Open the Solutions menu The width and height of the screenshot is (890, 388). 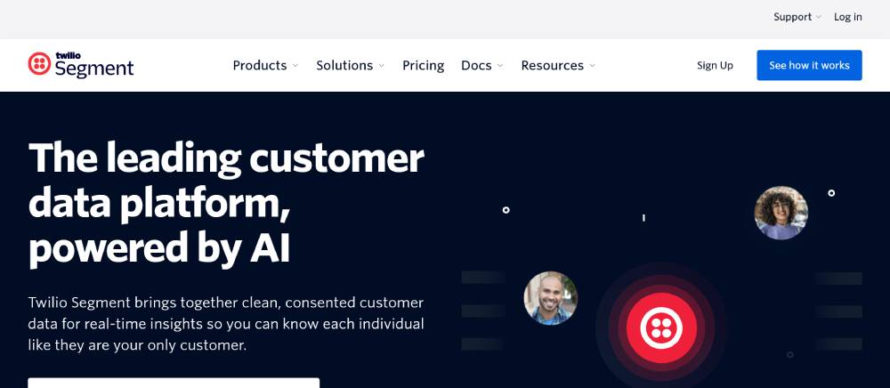click(344, 65)
